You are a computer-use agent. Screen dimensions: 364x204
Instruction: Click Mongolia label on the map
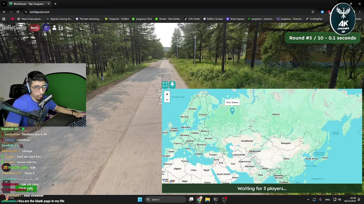[x=286, y=143]
